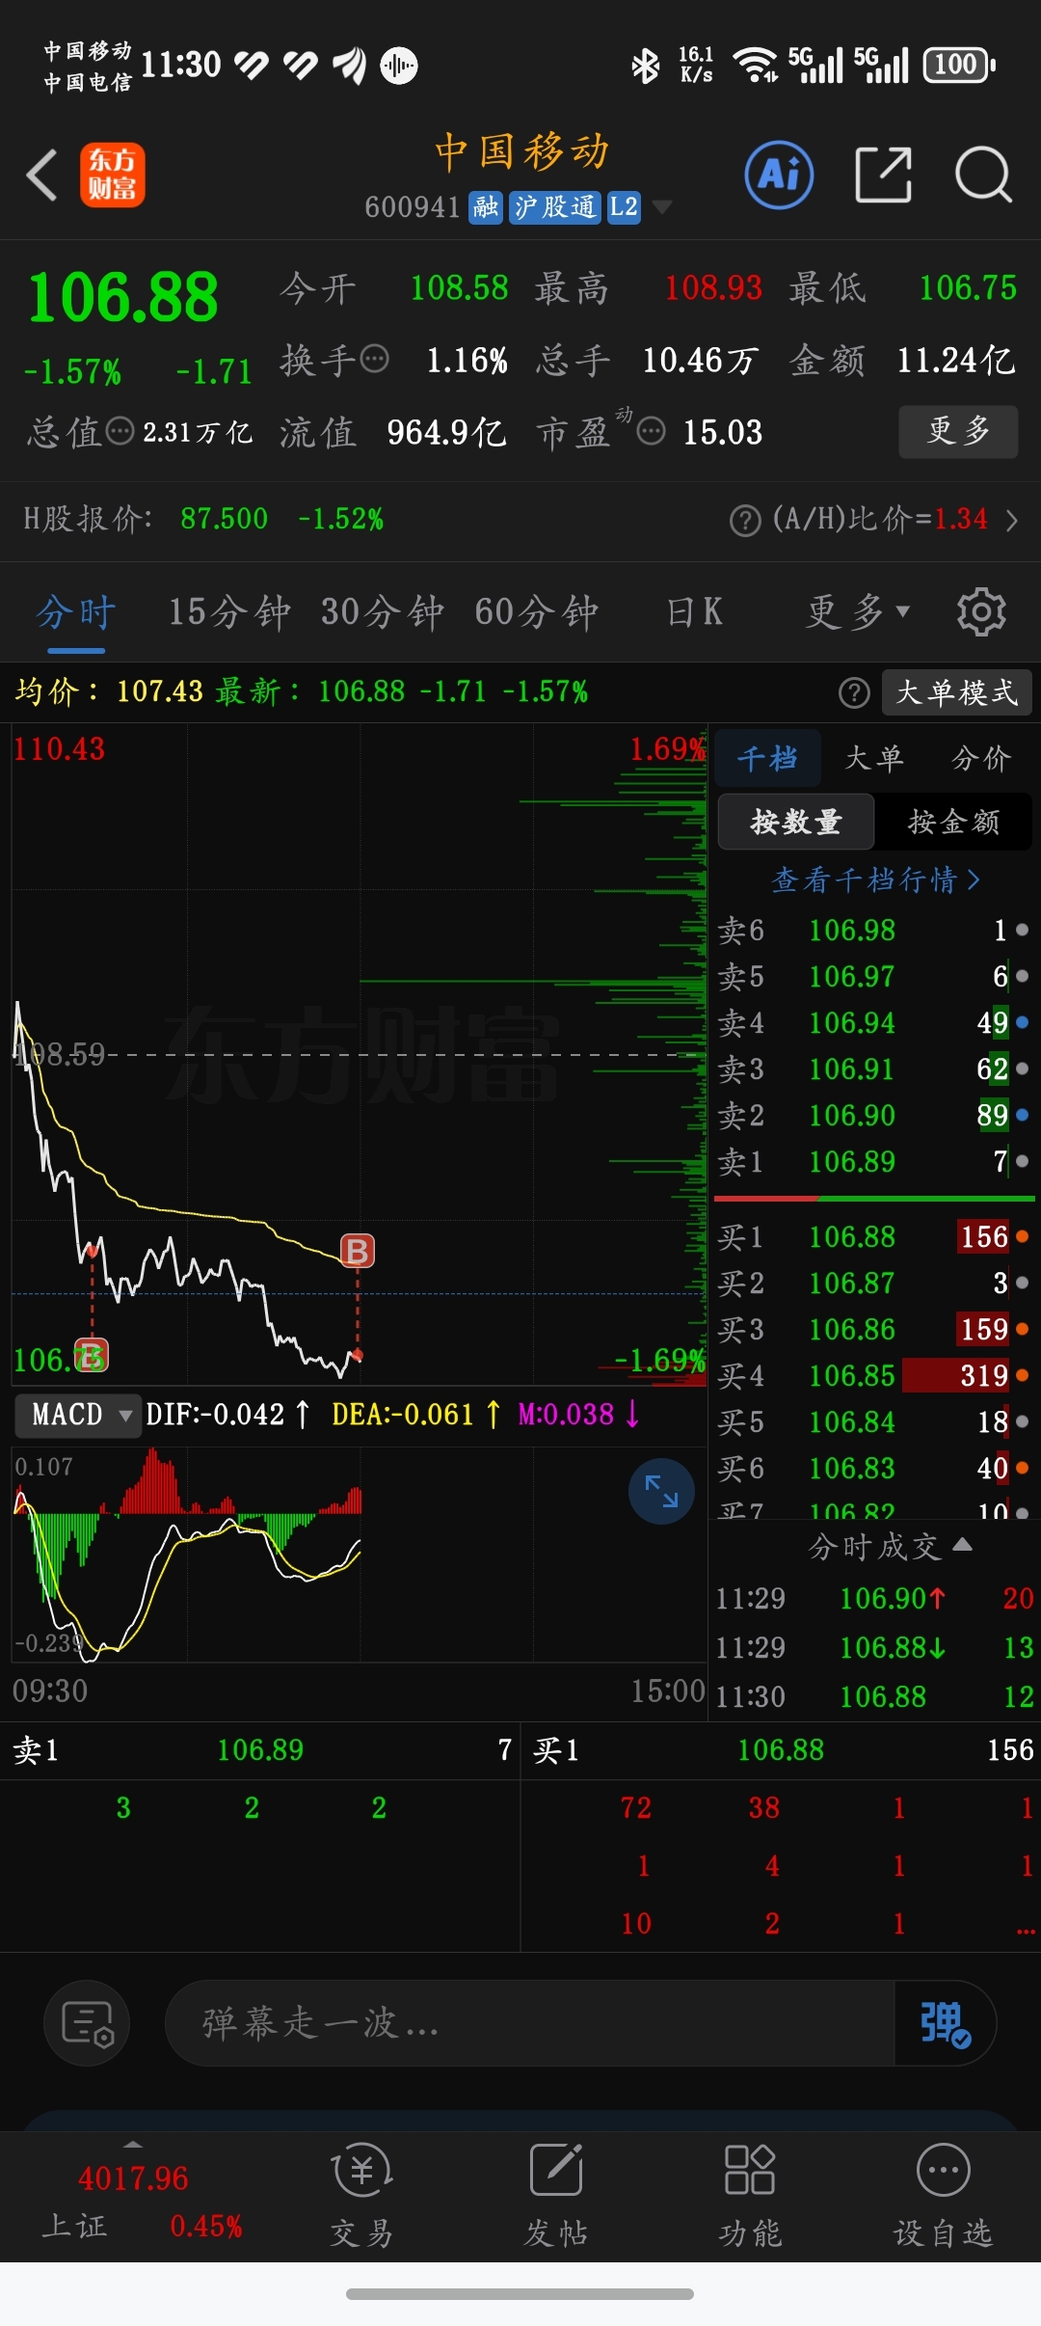Switch to the 分时 chart tab
This screenshot has height=2326, width=1041.
(76, 612)
